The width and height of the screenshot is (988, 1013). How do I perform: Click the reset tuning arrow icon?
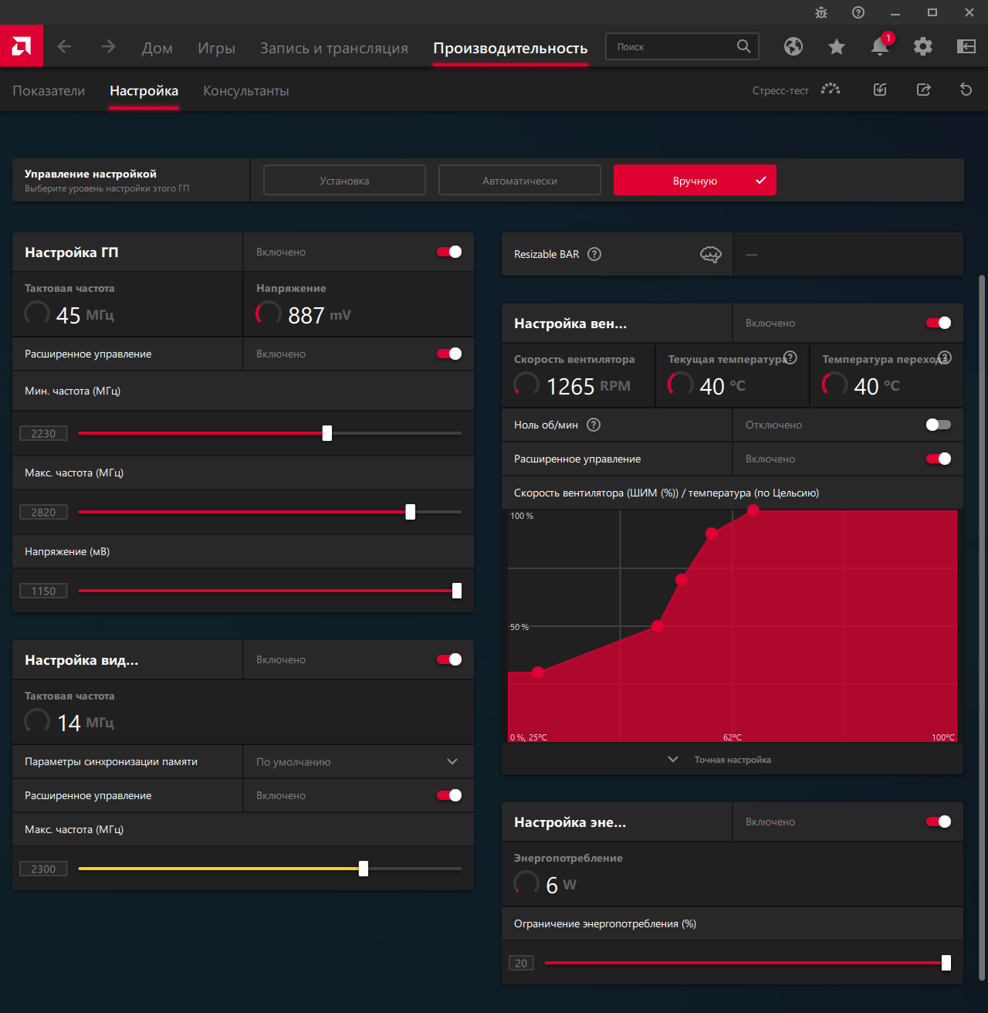[x=966, y=90]
